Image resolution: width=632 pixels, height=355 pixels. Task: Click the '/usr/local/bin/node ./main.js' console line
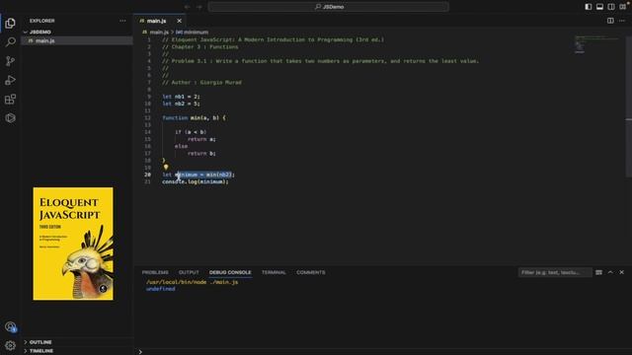(192, 282)
